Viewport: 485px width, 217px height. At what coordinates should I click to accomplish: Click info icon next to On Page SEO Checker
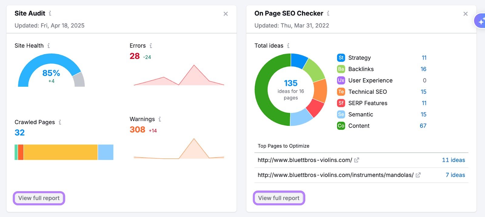pos(328,13)
